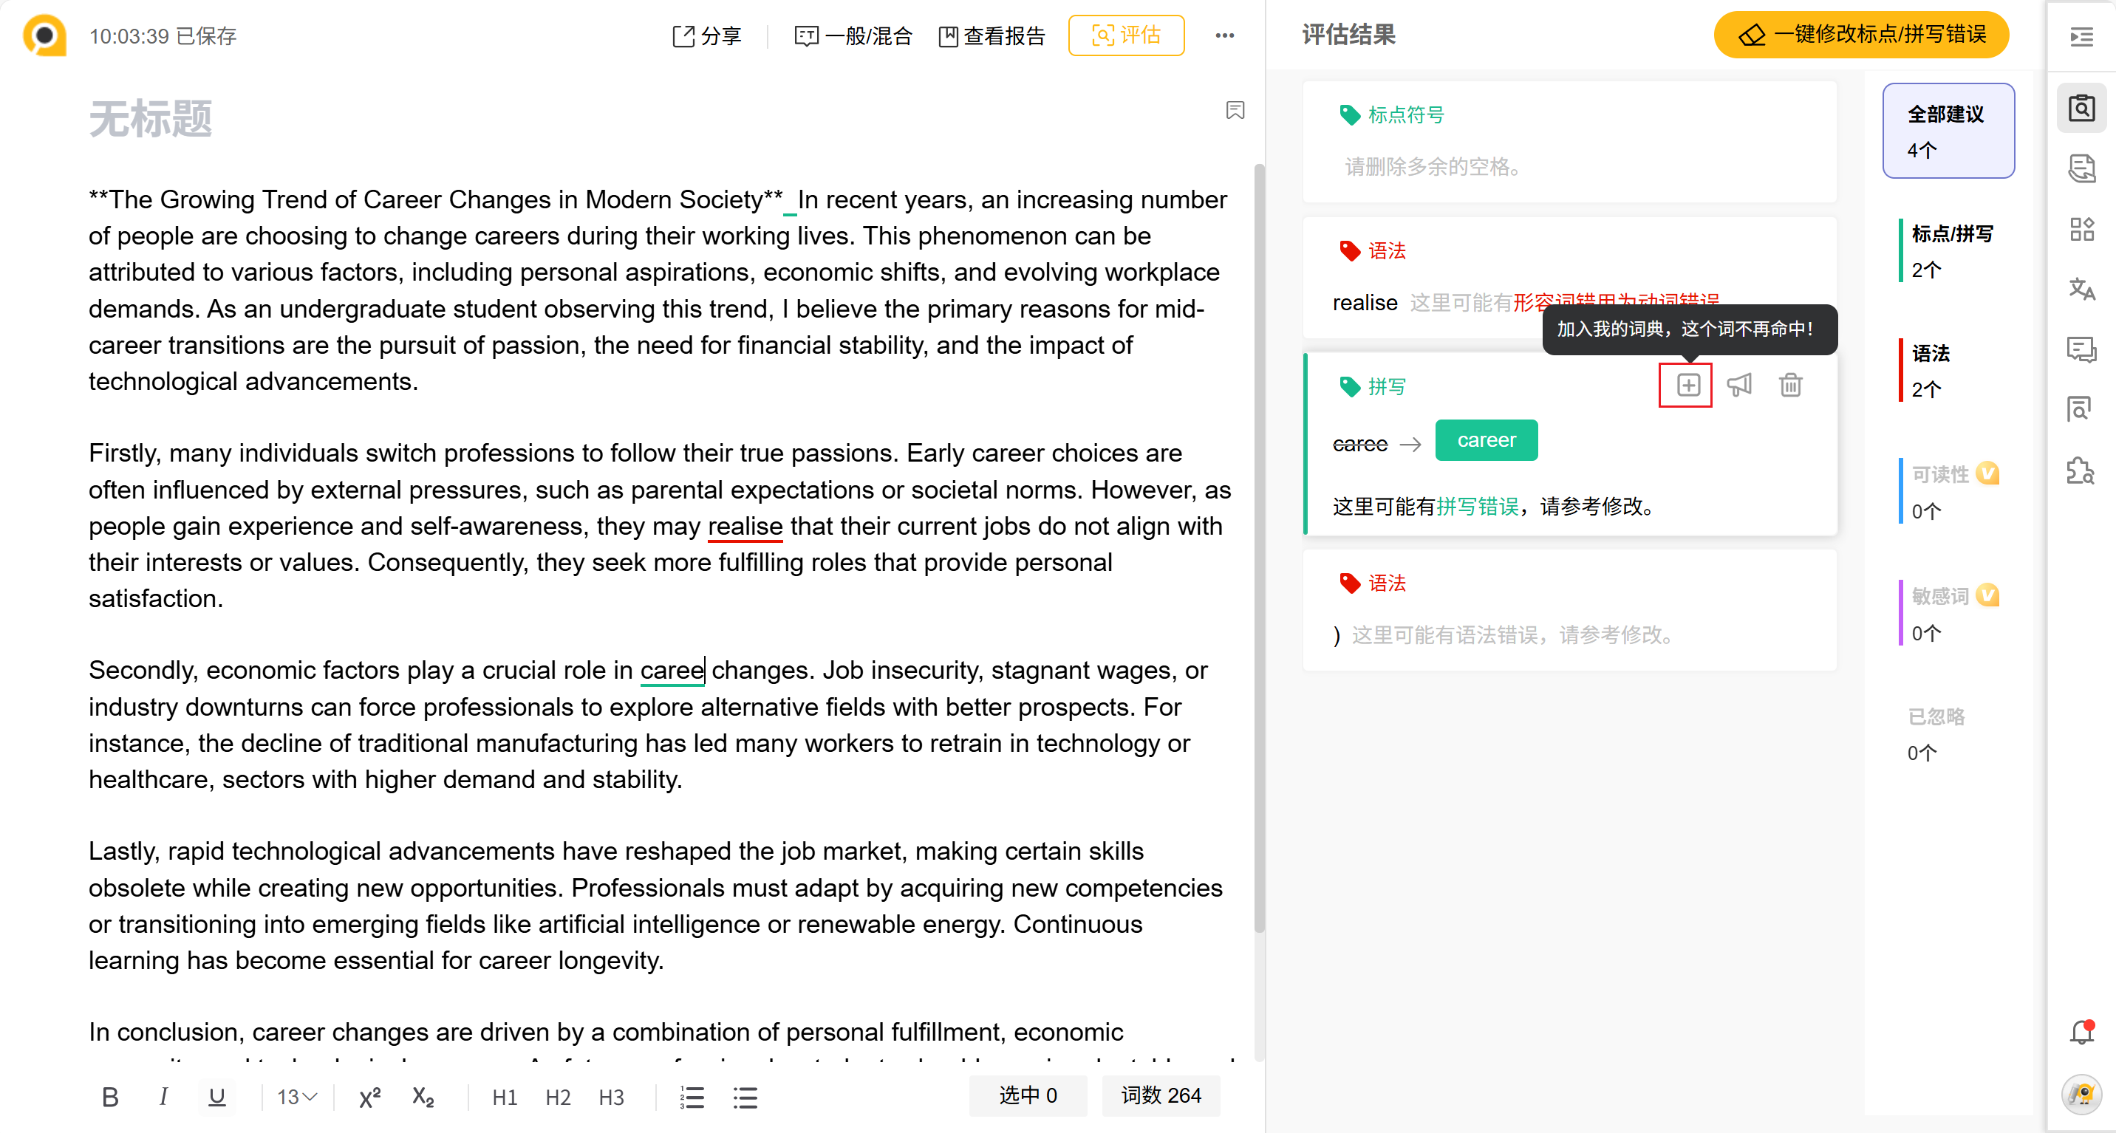Open the three-dot more options menu
The image size is (2116, 1133).
tap(1224, 35)
